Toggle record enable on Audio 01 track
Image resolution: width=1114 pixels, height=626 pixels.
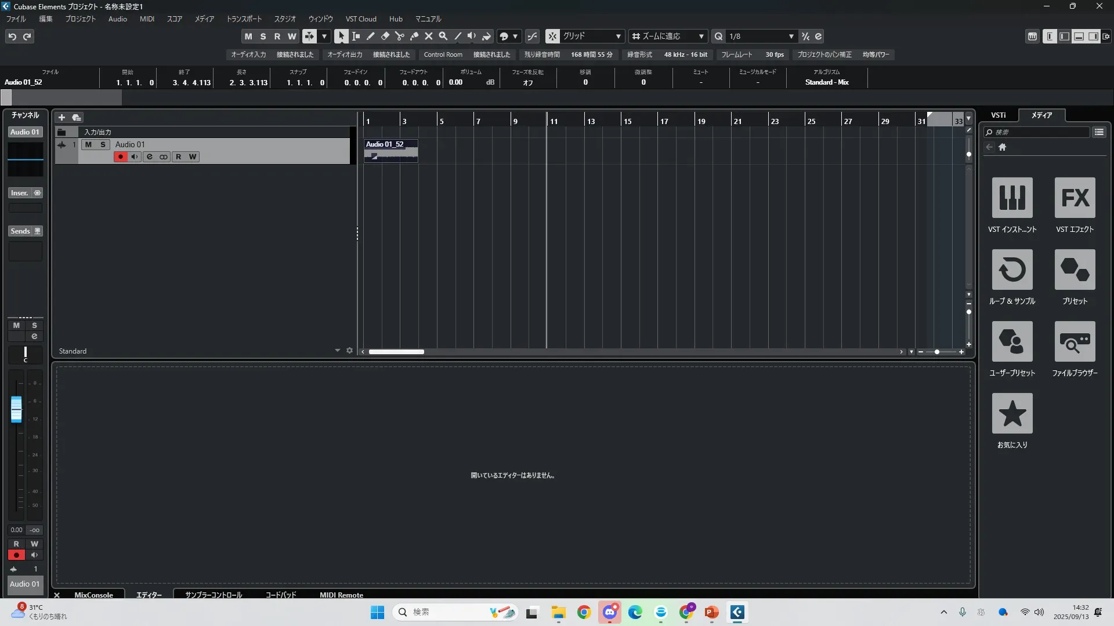120,156
